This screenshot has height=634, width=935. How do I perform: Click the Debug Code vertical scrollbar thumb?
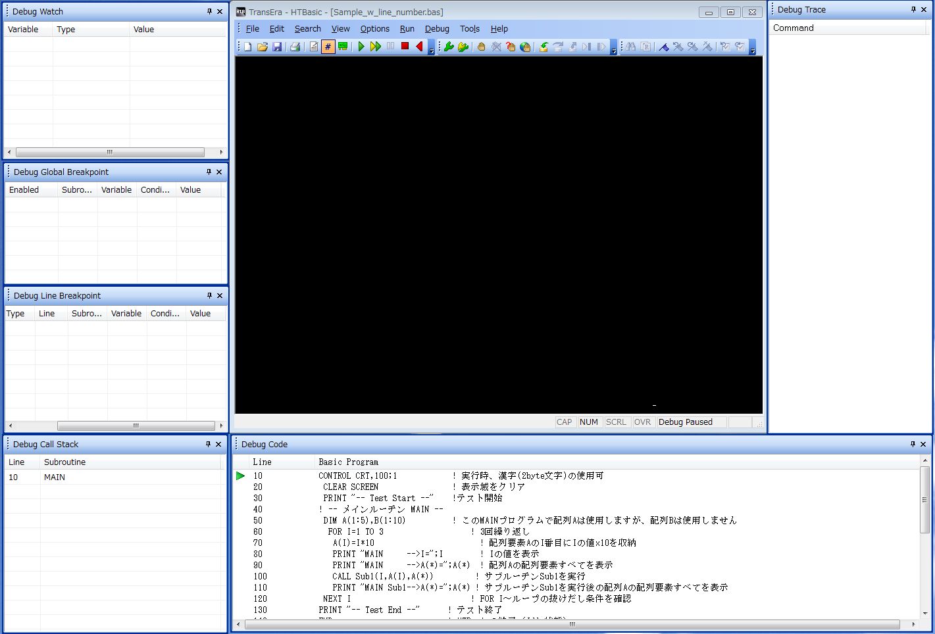(924, 500)
